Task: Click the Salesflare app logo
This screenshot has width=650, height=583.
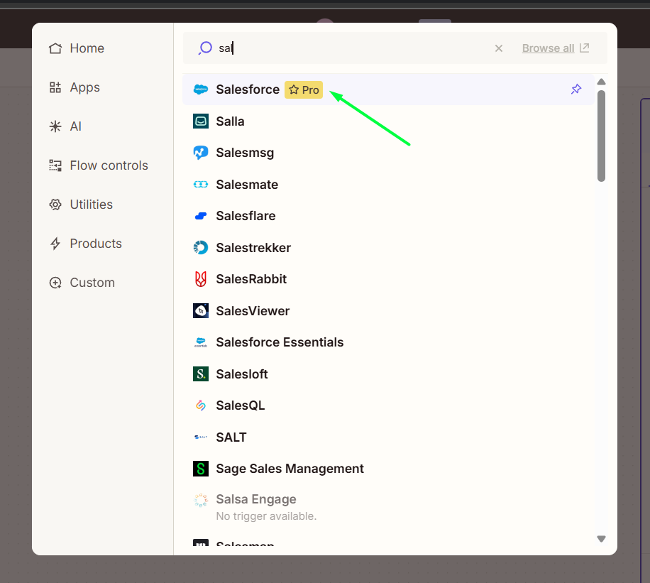Action: [x=201, y=216]
